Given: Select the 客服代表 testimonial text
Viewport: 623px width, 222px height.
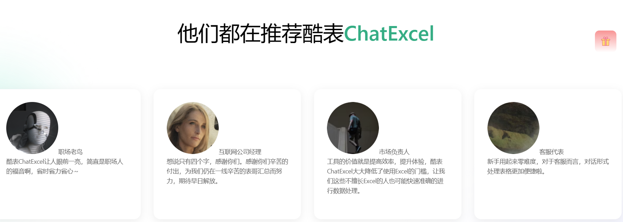Looking at the screenshot, I should (x=548, y=166).
